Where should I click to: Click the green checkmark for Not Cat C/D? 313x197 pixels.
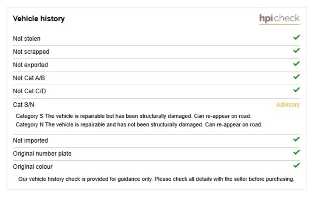click(296, 90)
